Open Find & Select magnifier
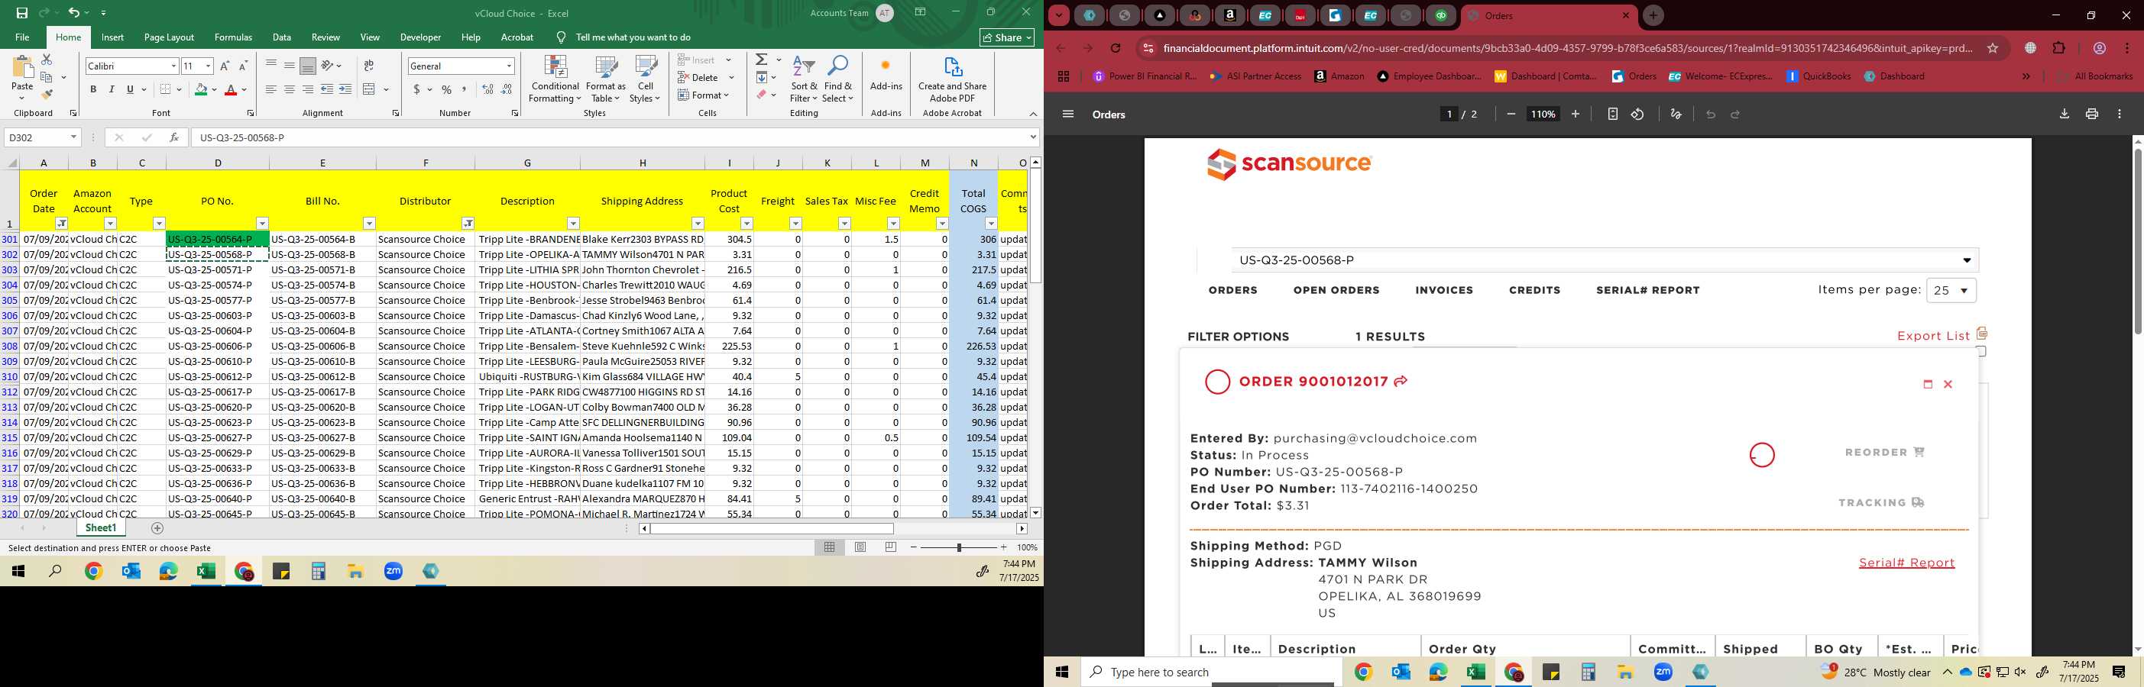The height and width of the screenshot is (687, 2144). [x=838, y=79]
